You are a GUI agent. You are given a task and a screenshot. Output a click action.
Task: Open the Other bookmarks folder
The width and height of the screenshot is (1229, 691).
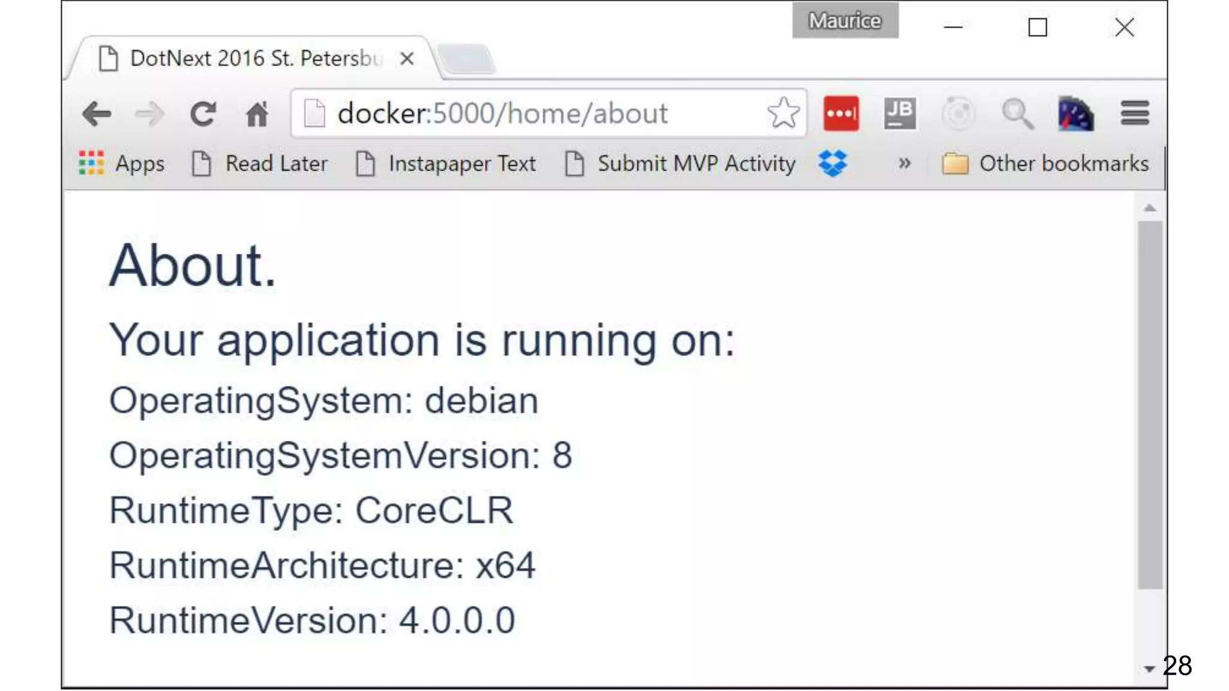click(1045, 163)
